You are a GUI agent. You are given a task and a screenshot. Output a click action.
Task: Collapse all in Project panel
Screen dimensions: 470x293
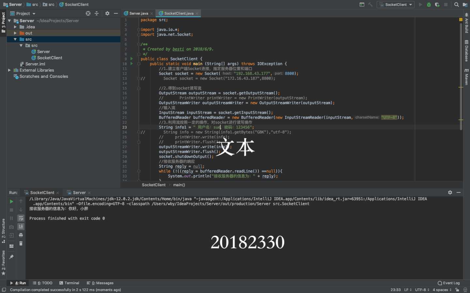pos(97,13)
